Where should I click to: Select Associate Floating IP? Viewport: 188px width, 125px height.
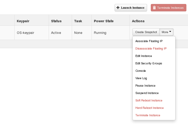point(149,41)
